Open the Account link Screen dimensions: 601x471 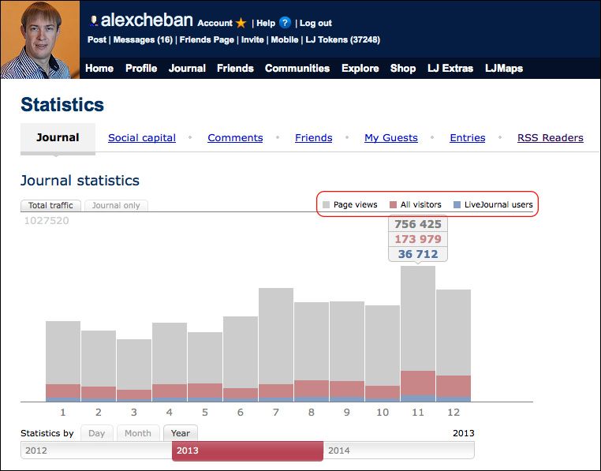click(x=215, y=23)
